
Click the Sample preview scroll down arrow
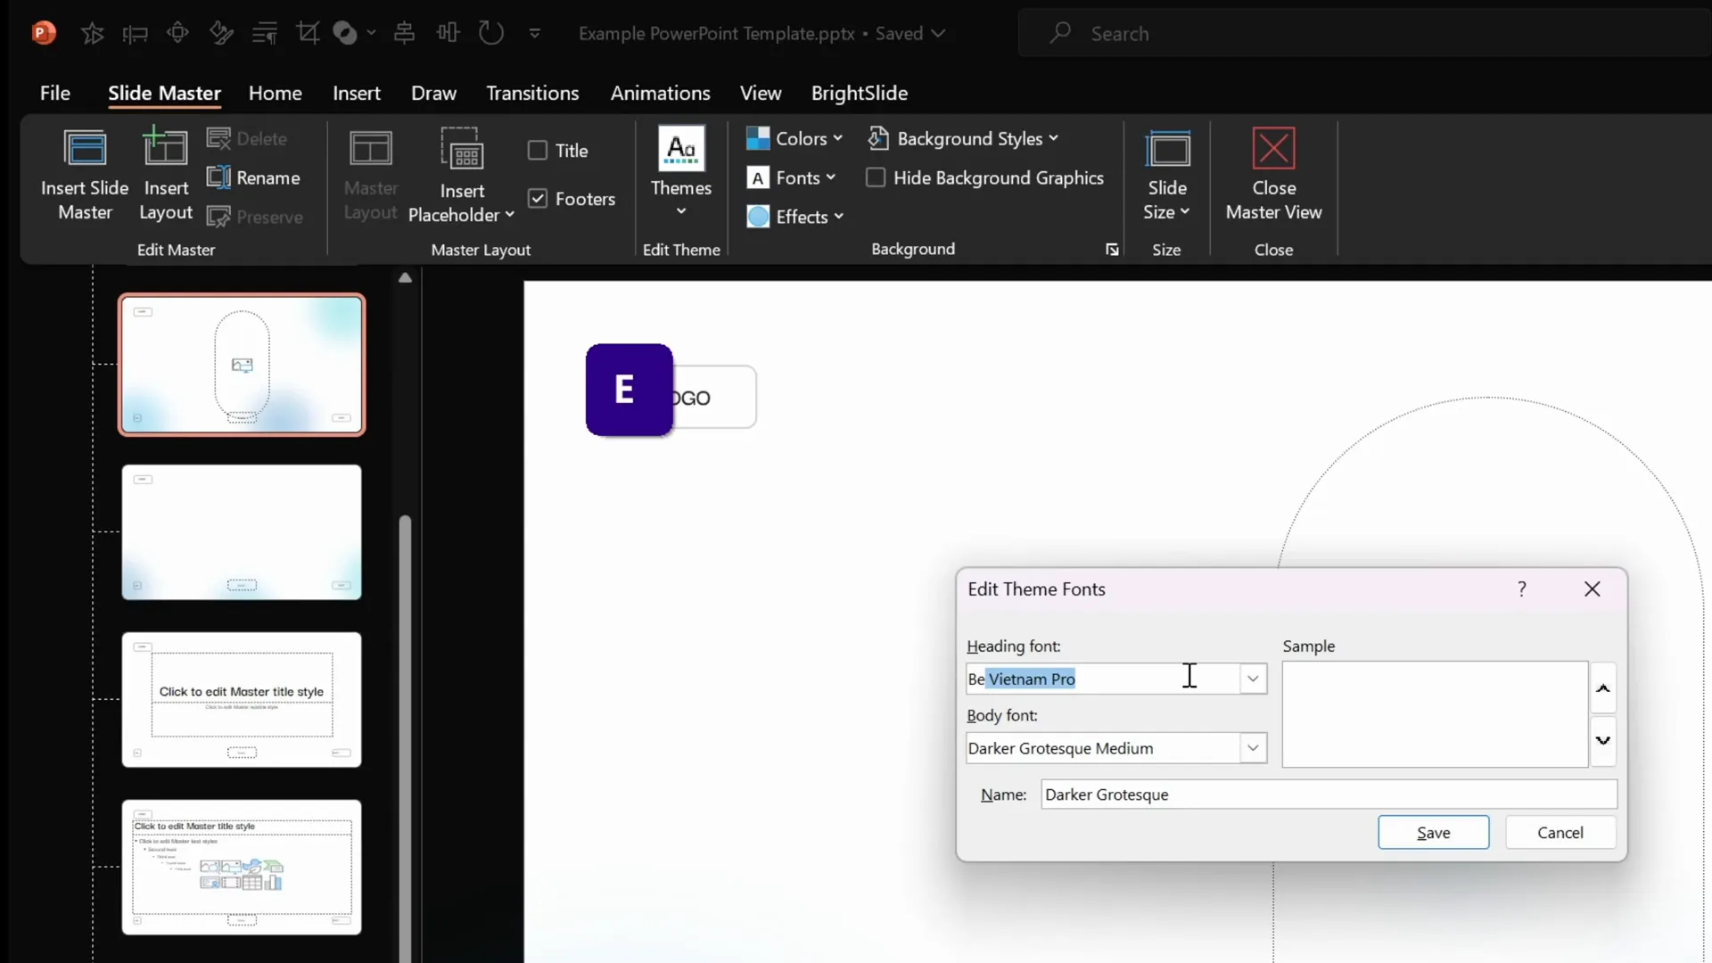tap(1602, 740)
